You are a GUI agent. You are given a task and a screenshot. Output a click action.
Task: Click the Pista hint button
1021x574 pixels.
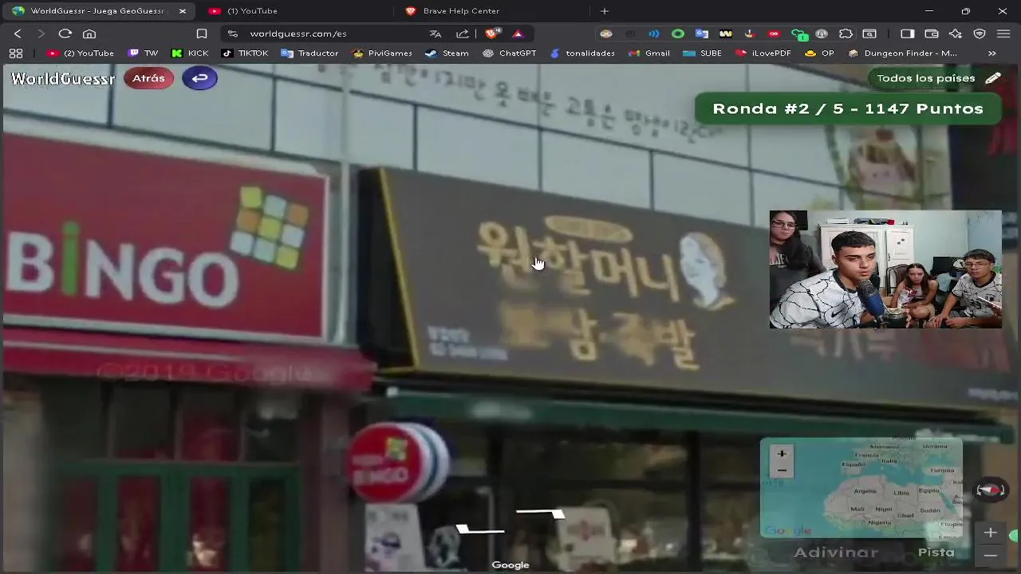936,552
